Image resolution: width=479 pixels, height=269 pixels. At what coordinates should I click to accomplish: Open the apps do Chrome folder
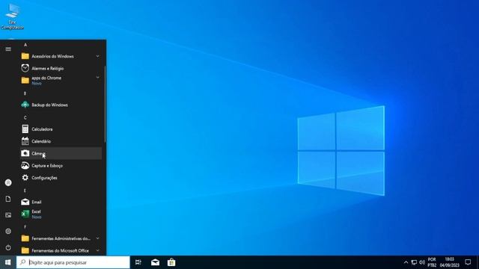point(61,80)
